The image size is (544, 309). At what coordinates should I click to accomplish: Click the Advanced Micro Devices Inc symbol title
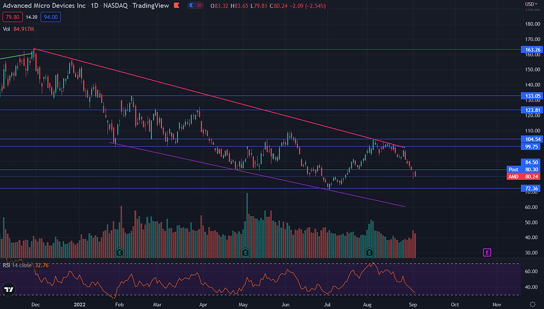click(x=44, y=6)
